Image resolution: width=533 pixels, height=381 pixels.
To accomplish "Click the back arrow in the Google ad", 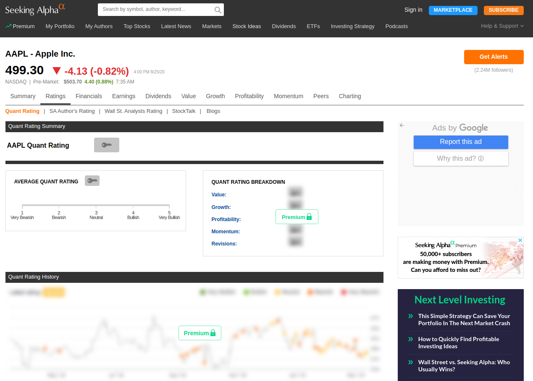I will pos(402,125).
